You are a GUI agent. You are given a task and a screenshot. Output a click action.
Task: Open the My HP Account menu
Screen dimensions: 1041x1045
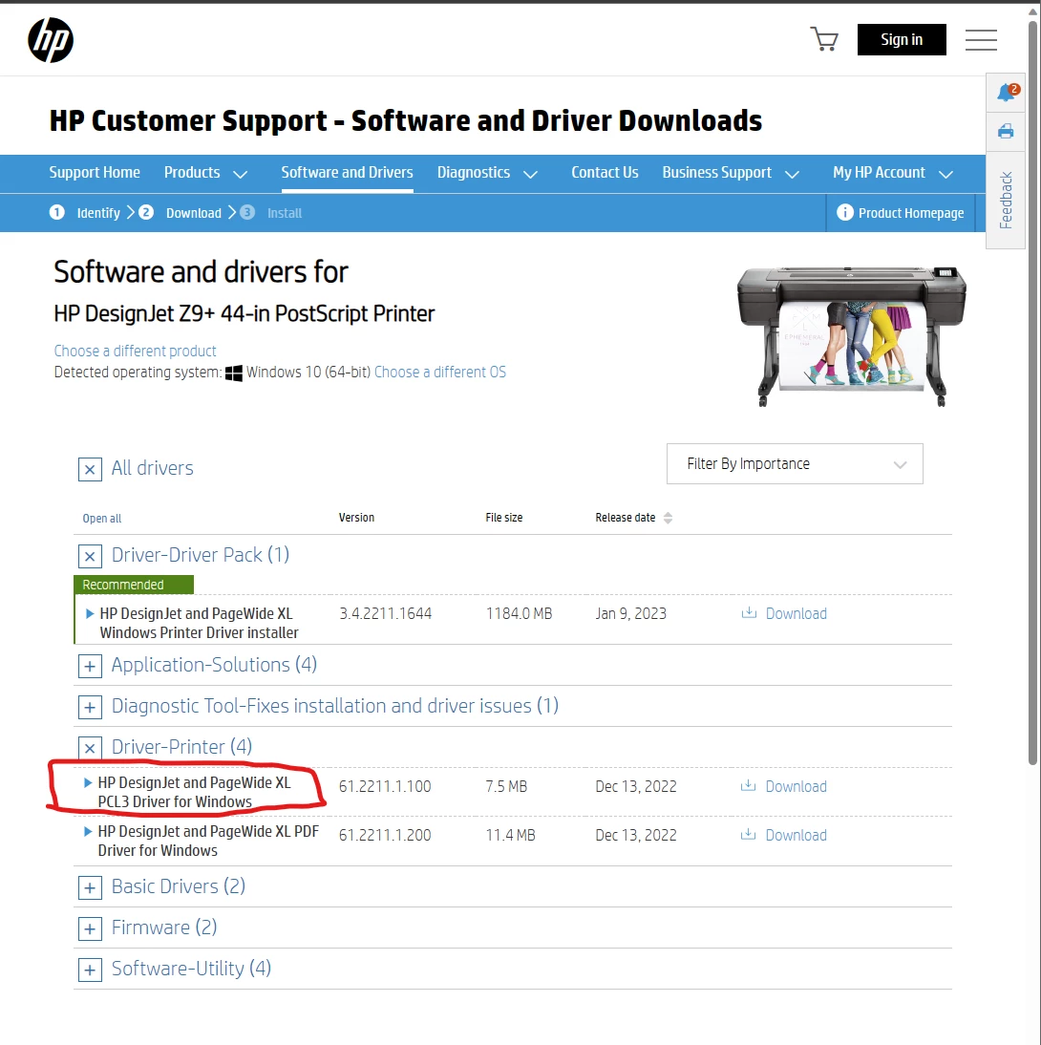click(892, 173)
